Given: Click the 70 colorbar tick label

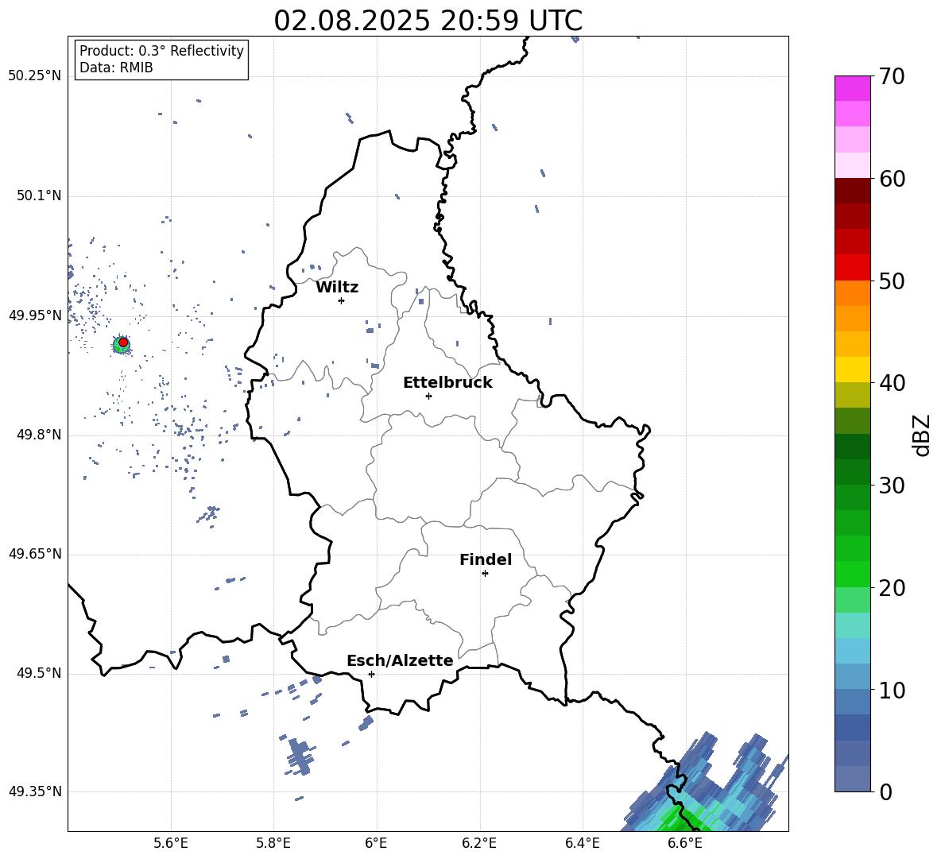Looking at the screenshot, I should (892, 77).
